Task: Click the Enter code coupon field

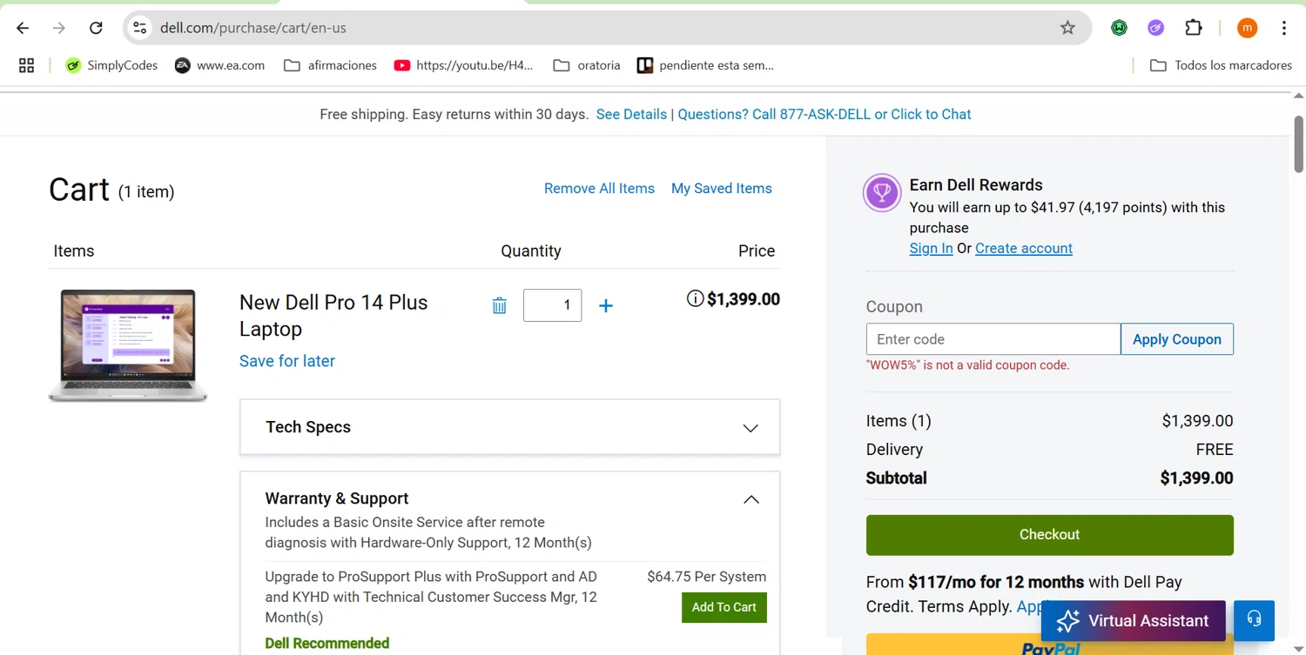Action: click(x=993, y=339)
